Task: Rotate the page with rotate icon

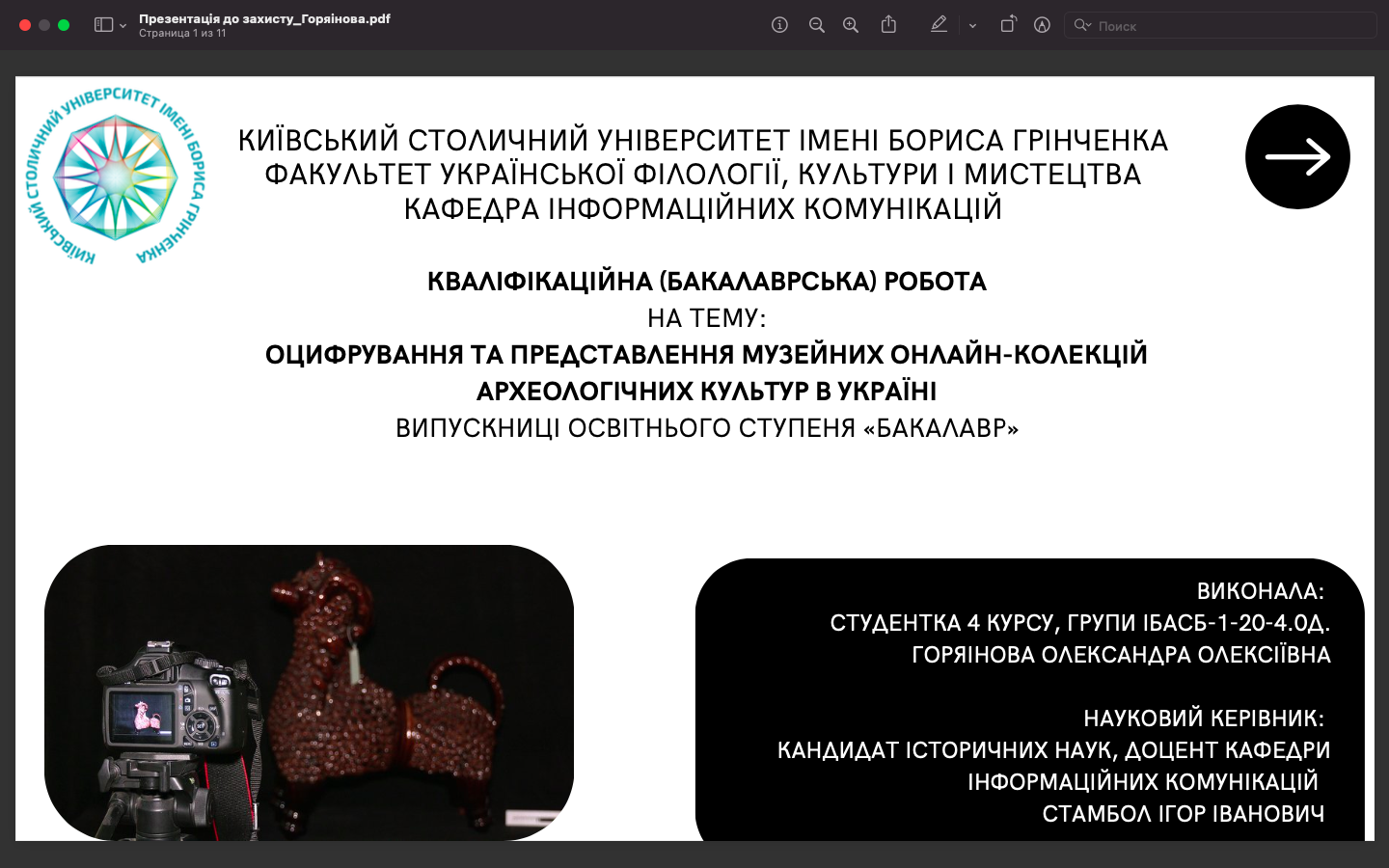Action: (1007, 25)
